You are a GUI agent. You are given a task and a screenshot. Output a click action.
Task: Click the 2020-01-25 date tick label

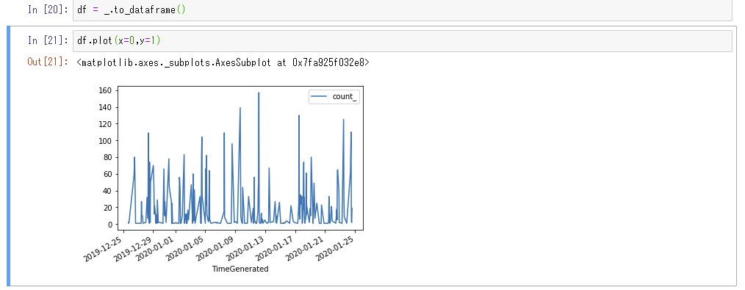coord(336,247)
